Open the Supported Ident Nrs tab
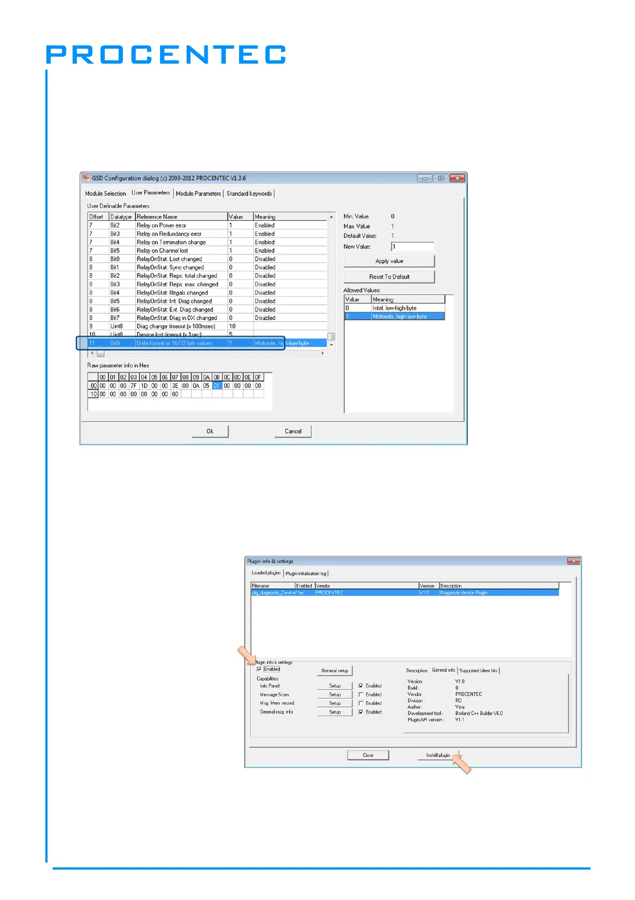This screenshot has height=900, width=635. [x=479, y=671]
